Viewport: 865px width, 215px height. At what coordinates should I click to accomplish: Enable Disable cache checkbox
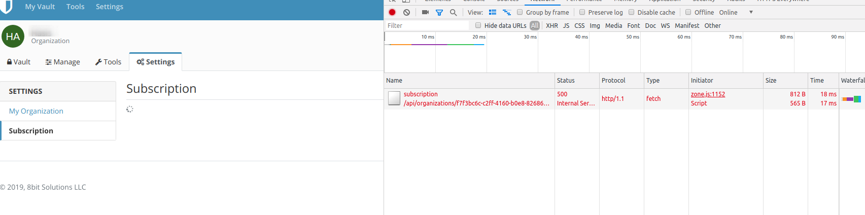pos(632,12)
